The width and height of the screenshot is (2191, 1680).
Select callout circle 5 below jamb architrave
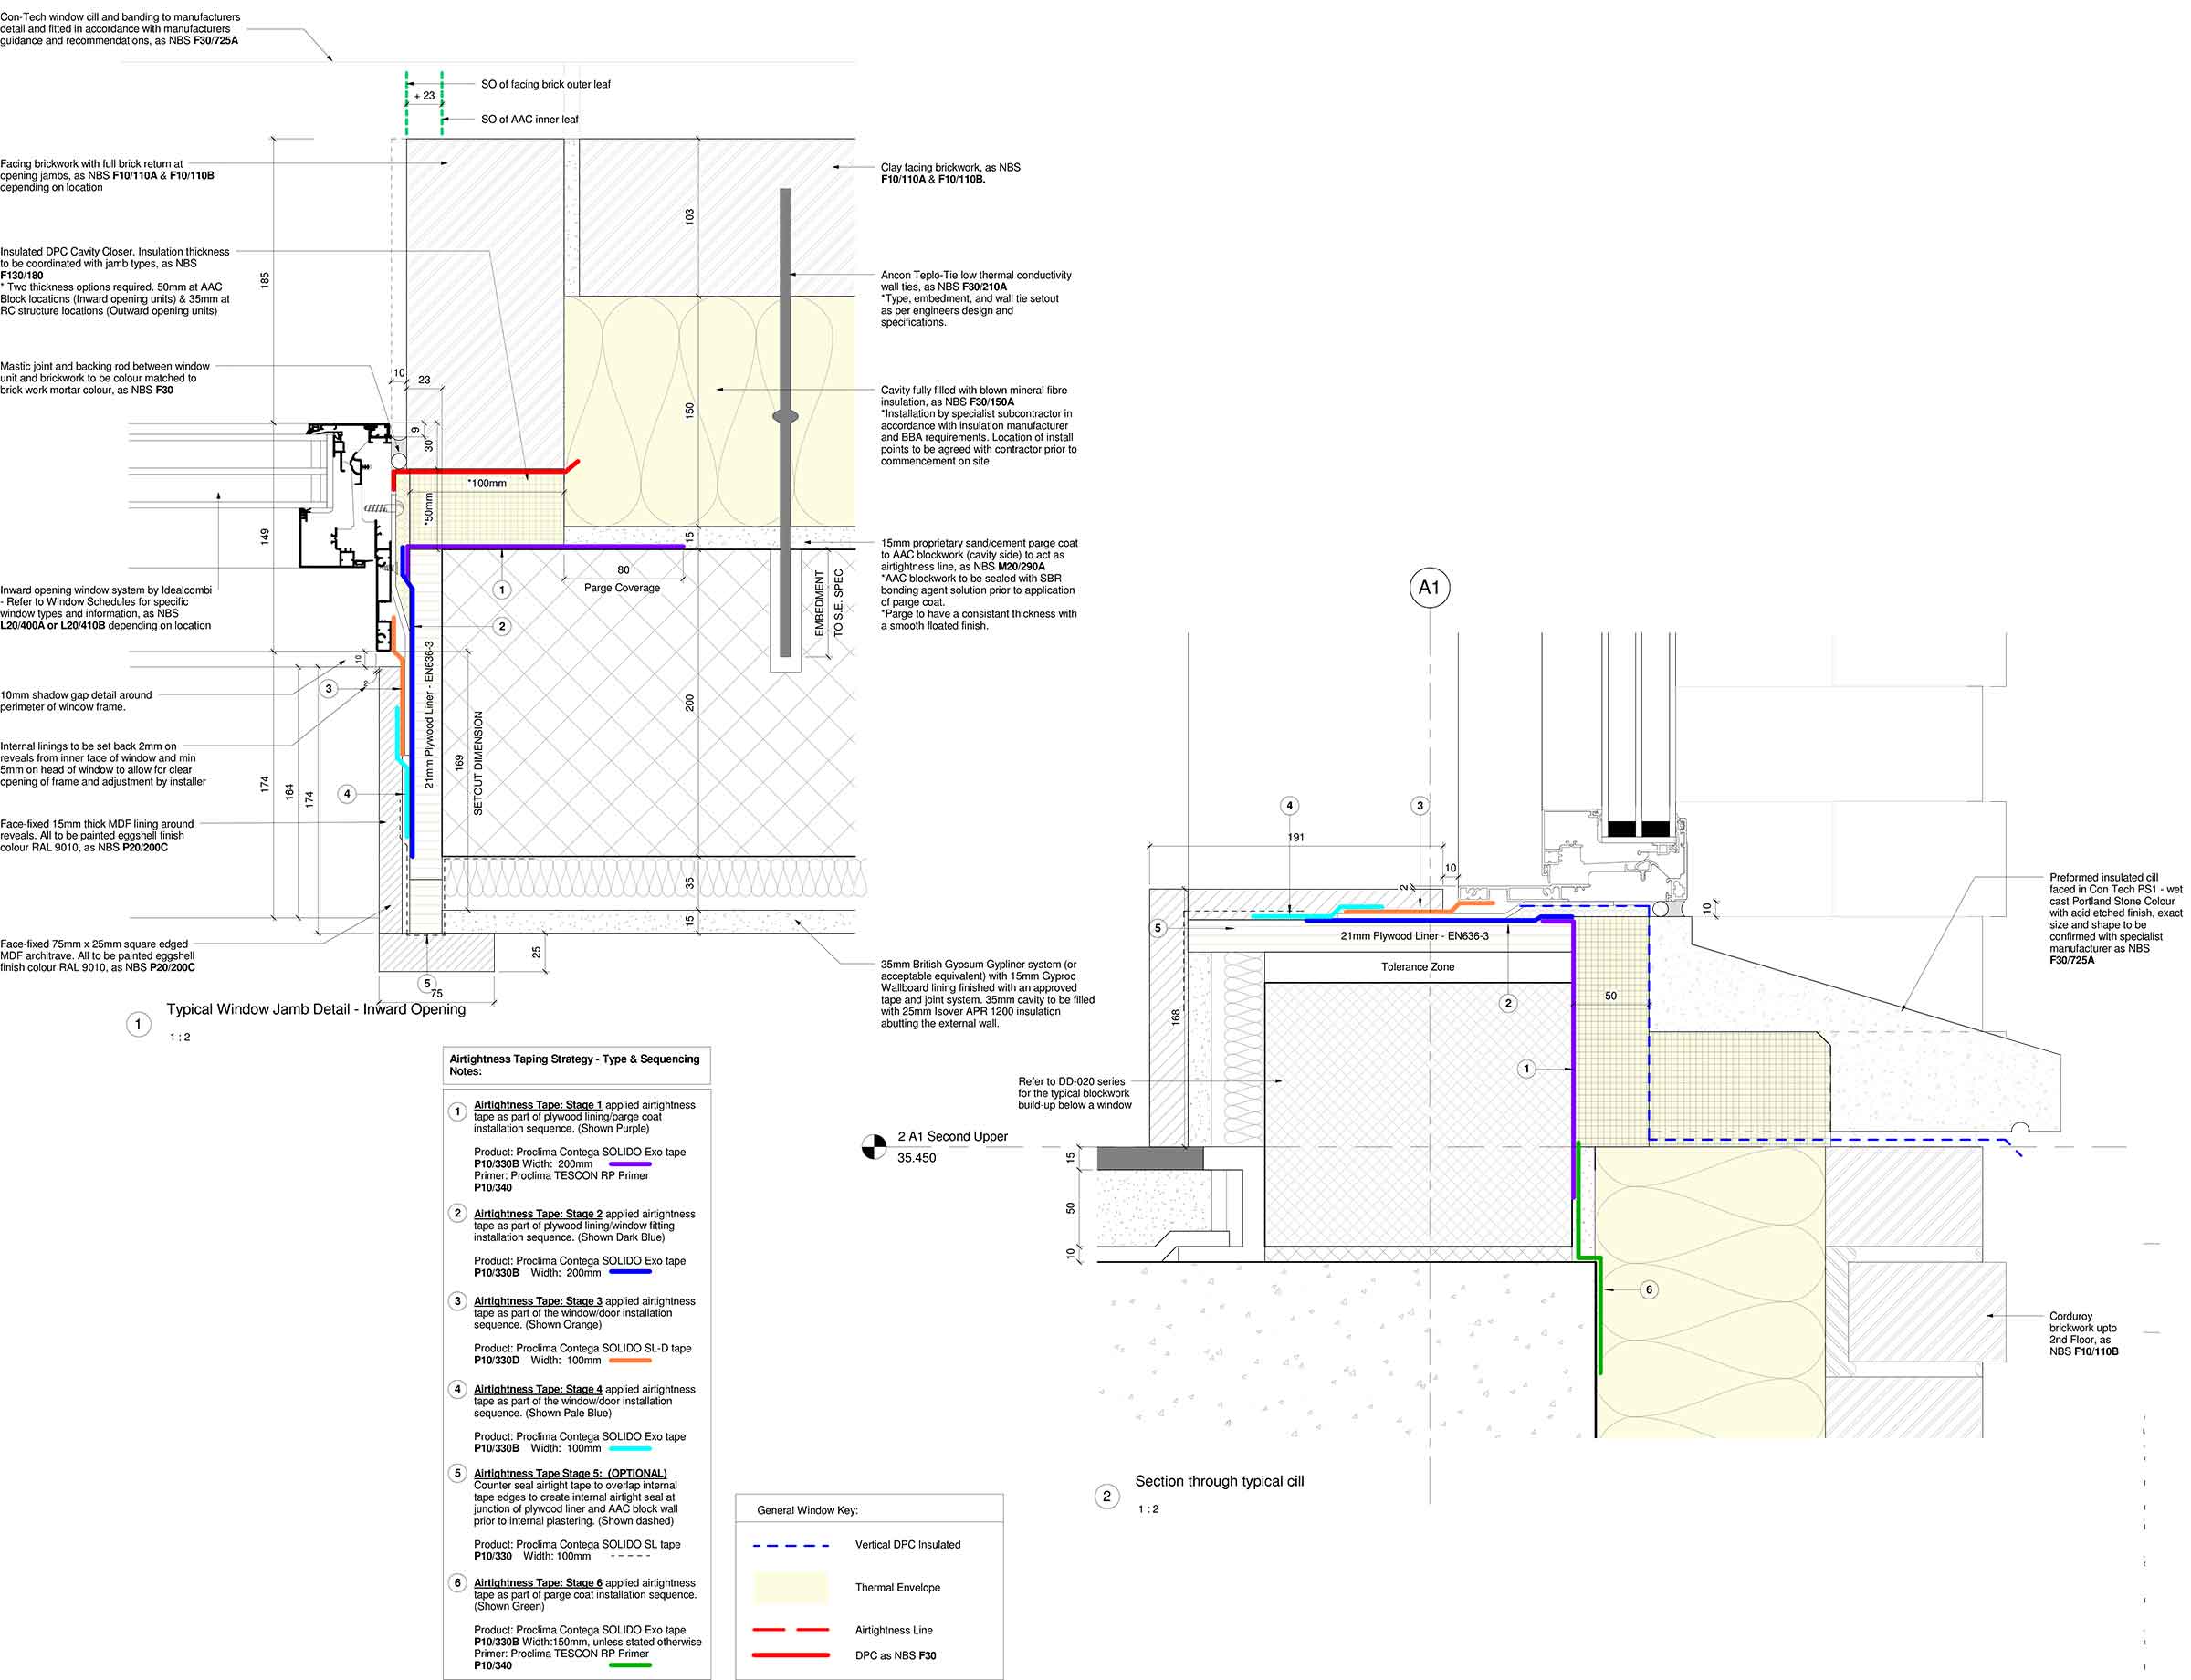pos(427,983)
